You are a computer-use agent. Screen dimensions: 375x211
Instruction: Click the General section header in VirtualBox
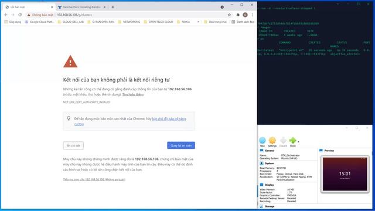[270, 151]
